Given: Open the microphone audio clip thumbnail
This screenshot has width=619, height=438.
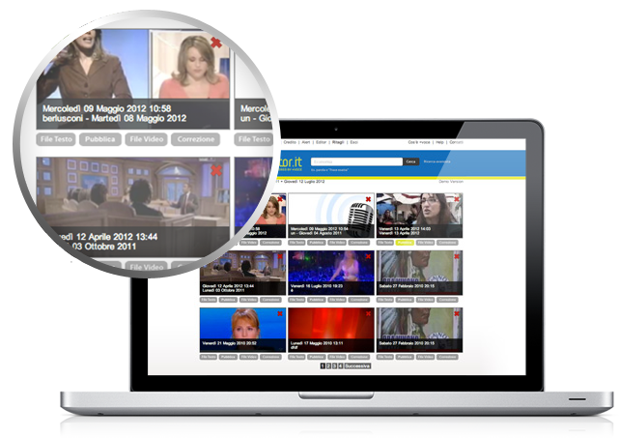Looking at the screenshot, I should tap(331, 216).
